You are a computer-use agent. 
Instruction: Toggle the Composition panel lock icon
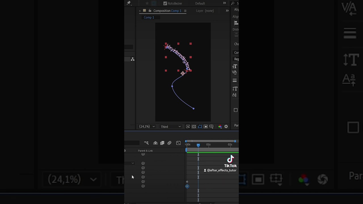pyautogui.click(x=150, y=10)
